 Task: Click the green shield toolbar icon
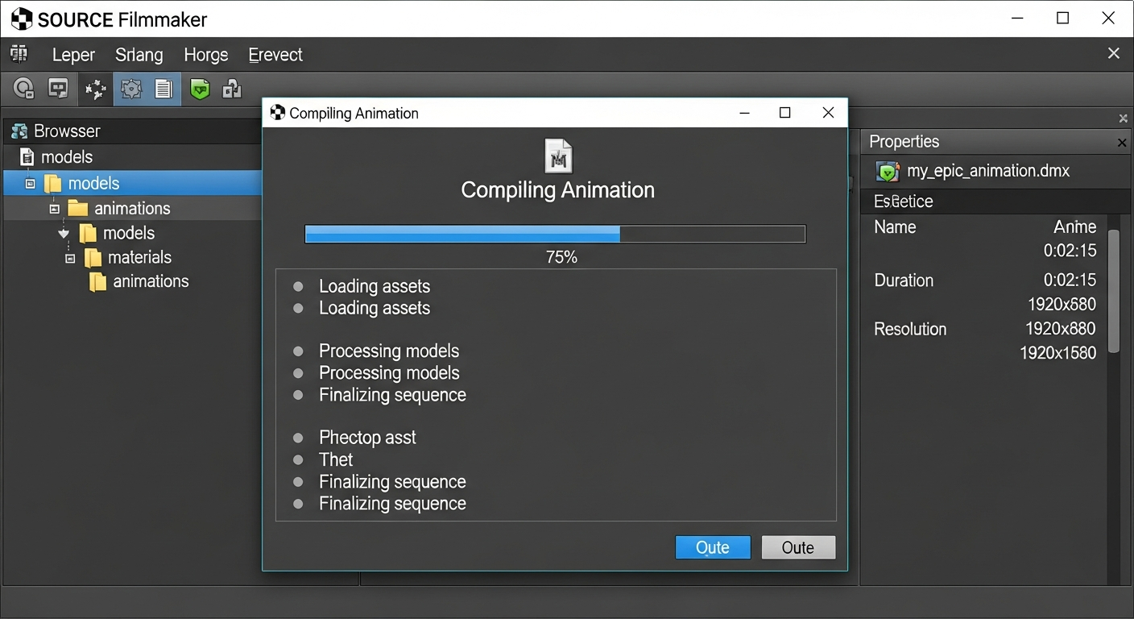[200, 89]
